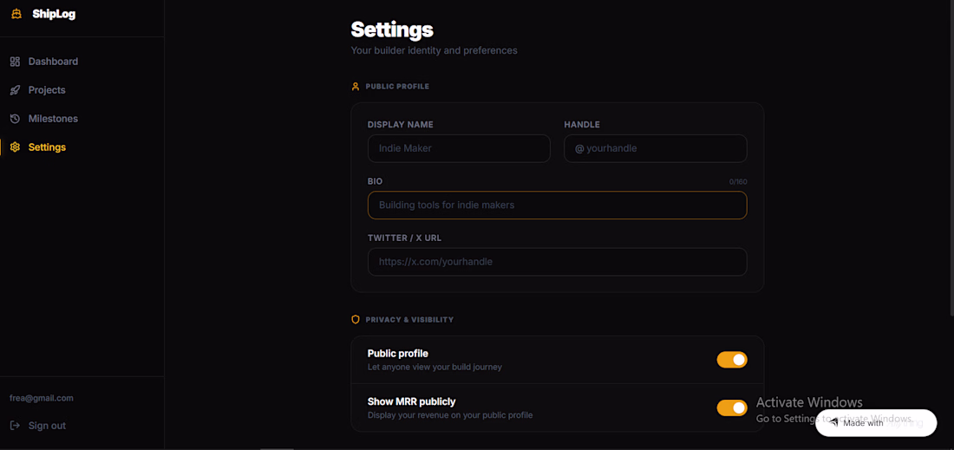Screen dimensions: 954x450
Task: Click the PUBLIC PROFILE section label
Action: 397,87
